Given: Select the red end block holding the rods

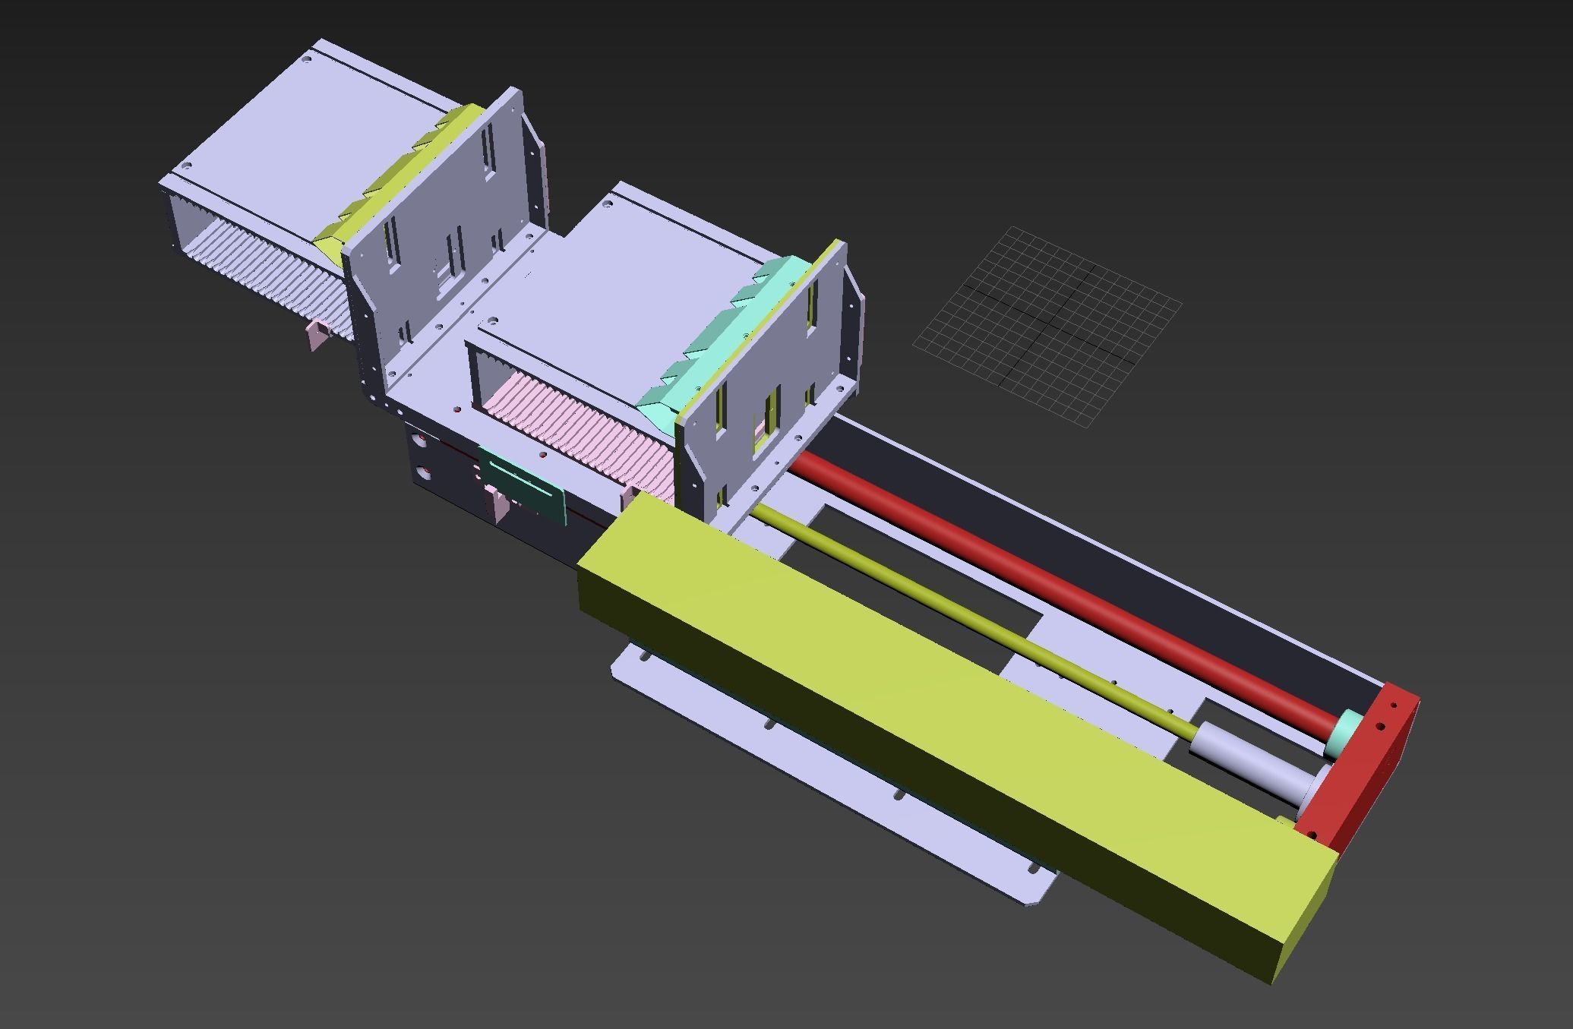Looking at the screenshot, I should pyautogui.click(x=1360, y=767).
